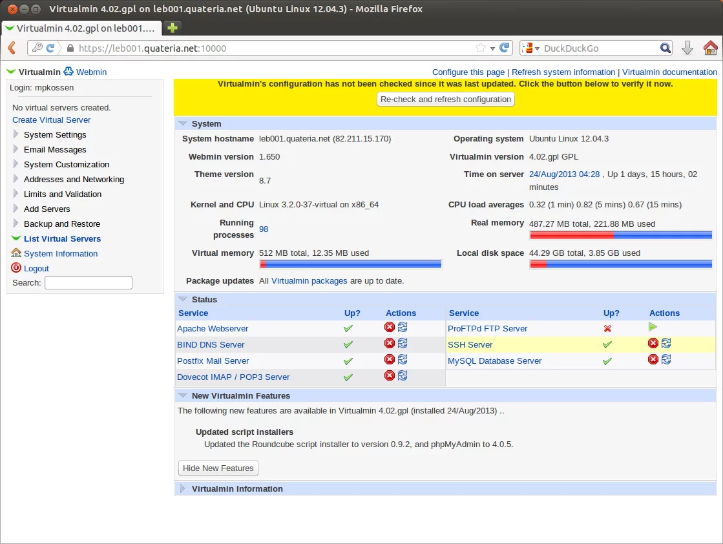Stop the SSH Server
The height and width of the screenshot is (544, 723).
pyautogui.click(x=653, y=343)
